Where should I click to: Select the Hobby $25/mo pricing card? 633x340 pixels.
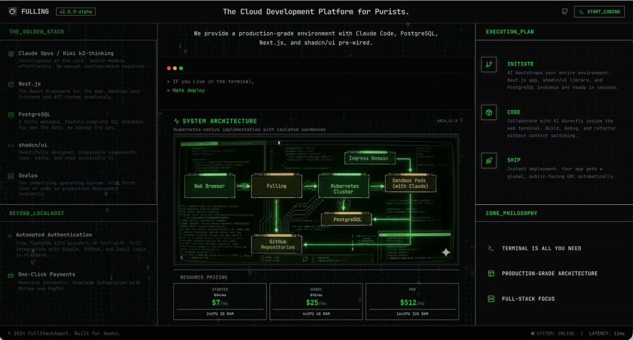click(x=316, y=301)
